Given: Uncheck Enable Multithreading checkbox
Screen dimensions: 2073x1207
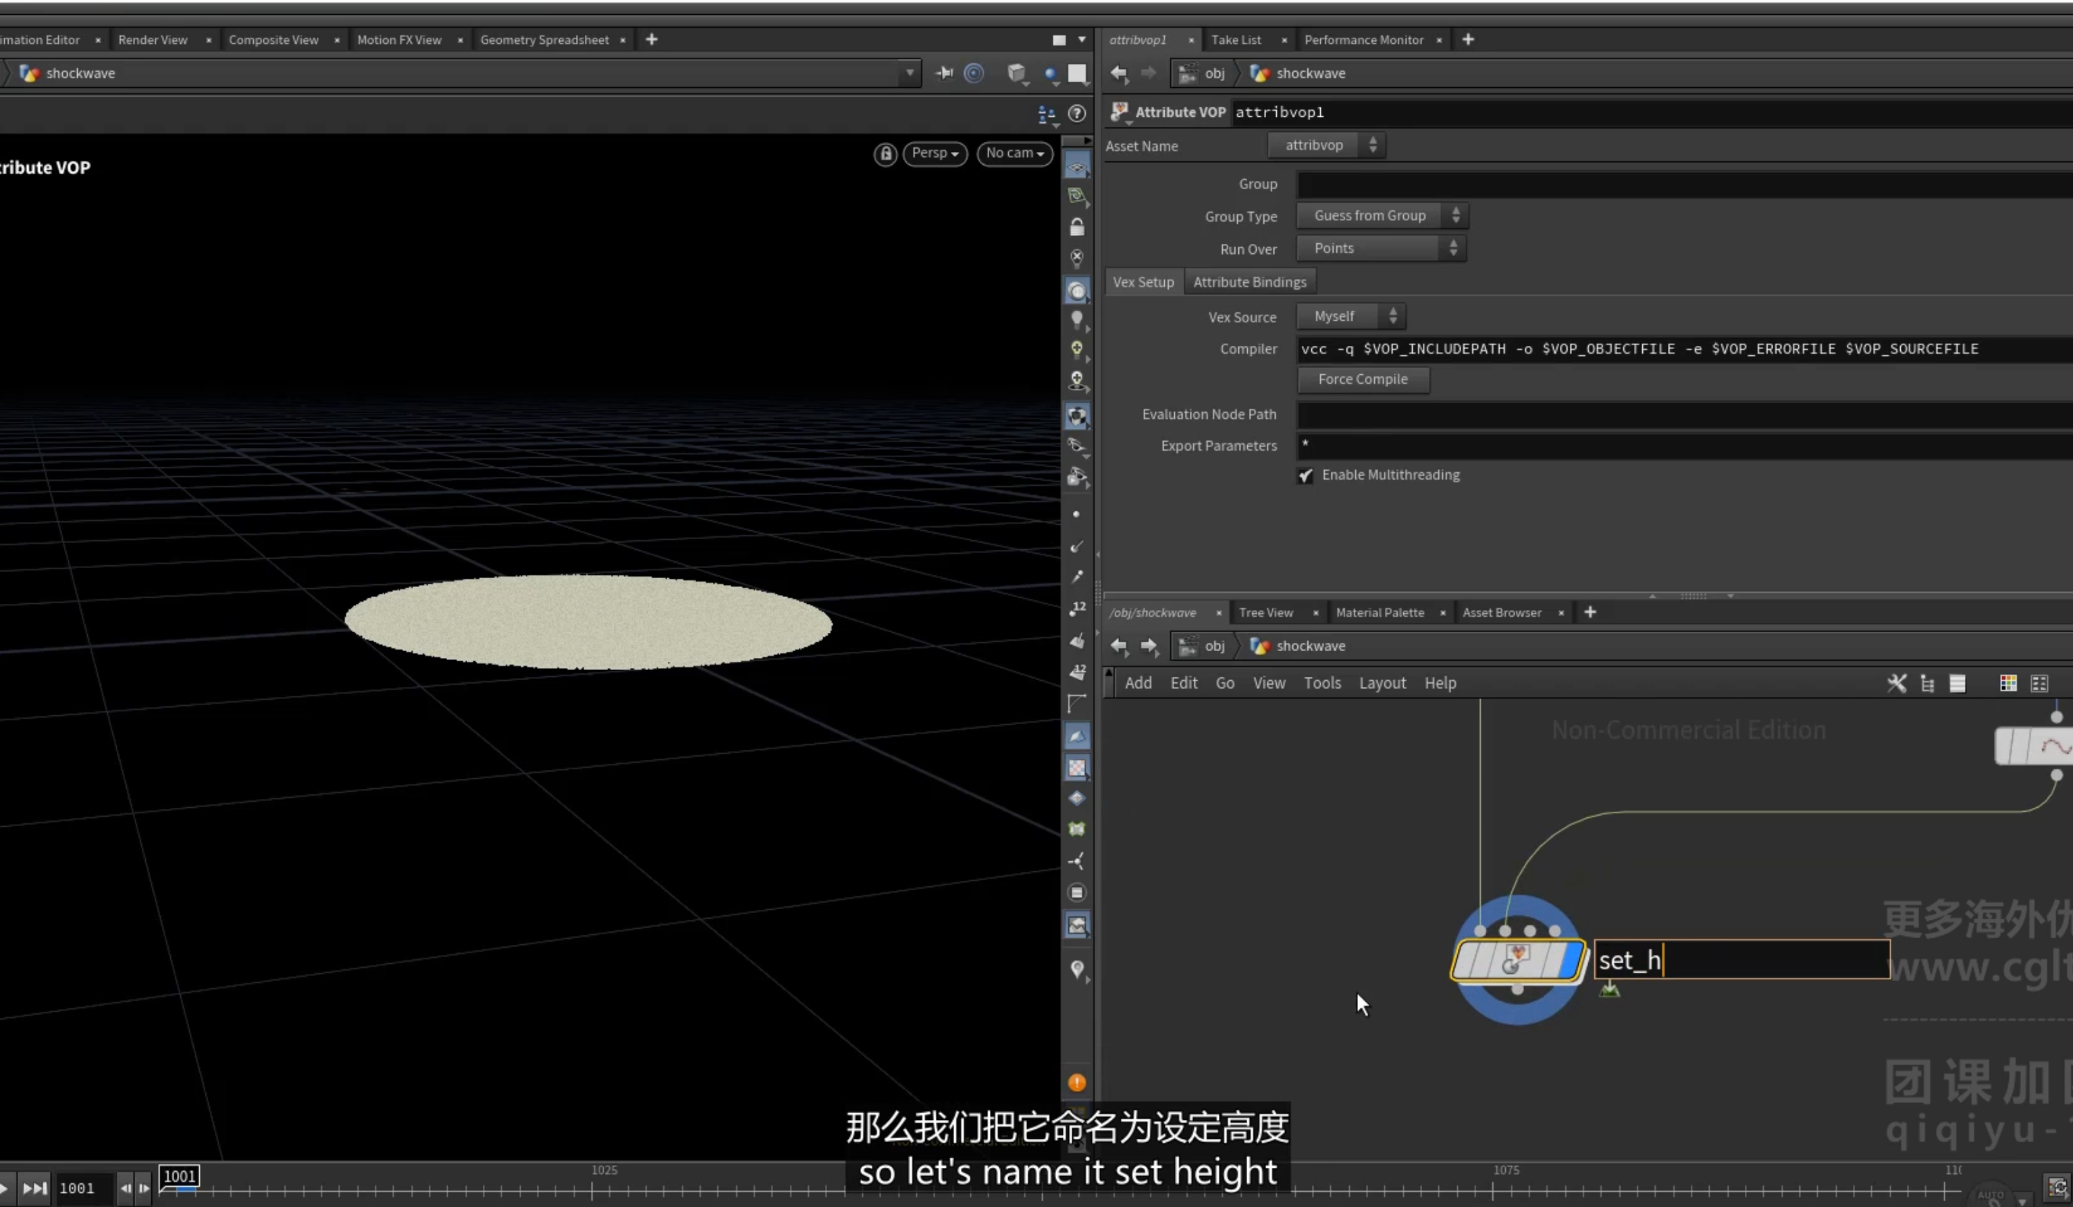Looking at the screenshot, I should point(1305,476).
